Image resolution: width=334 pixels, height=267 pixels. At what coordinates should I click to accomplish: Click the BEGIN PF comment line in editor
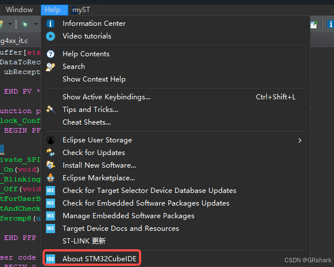[22, 130]
